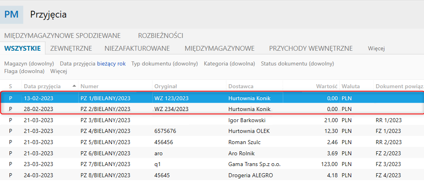Viewport: 424px width, 184px height.
Task: Select row PZ 3/BIELANY/2023
Action: tap(212, 120)
